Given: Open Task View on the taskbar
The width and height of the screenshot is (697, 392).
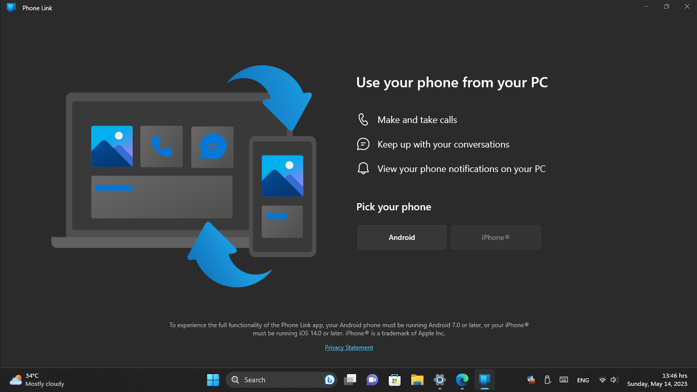Looking at the screenshot, I should [350, 380].
